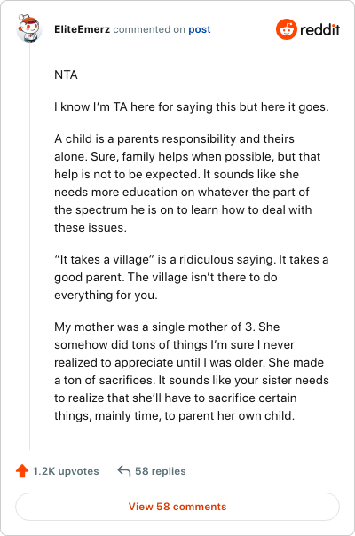355x536 pixels.
Task: Click the orange upvote arrow
Action: tap(22, 470)
